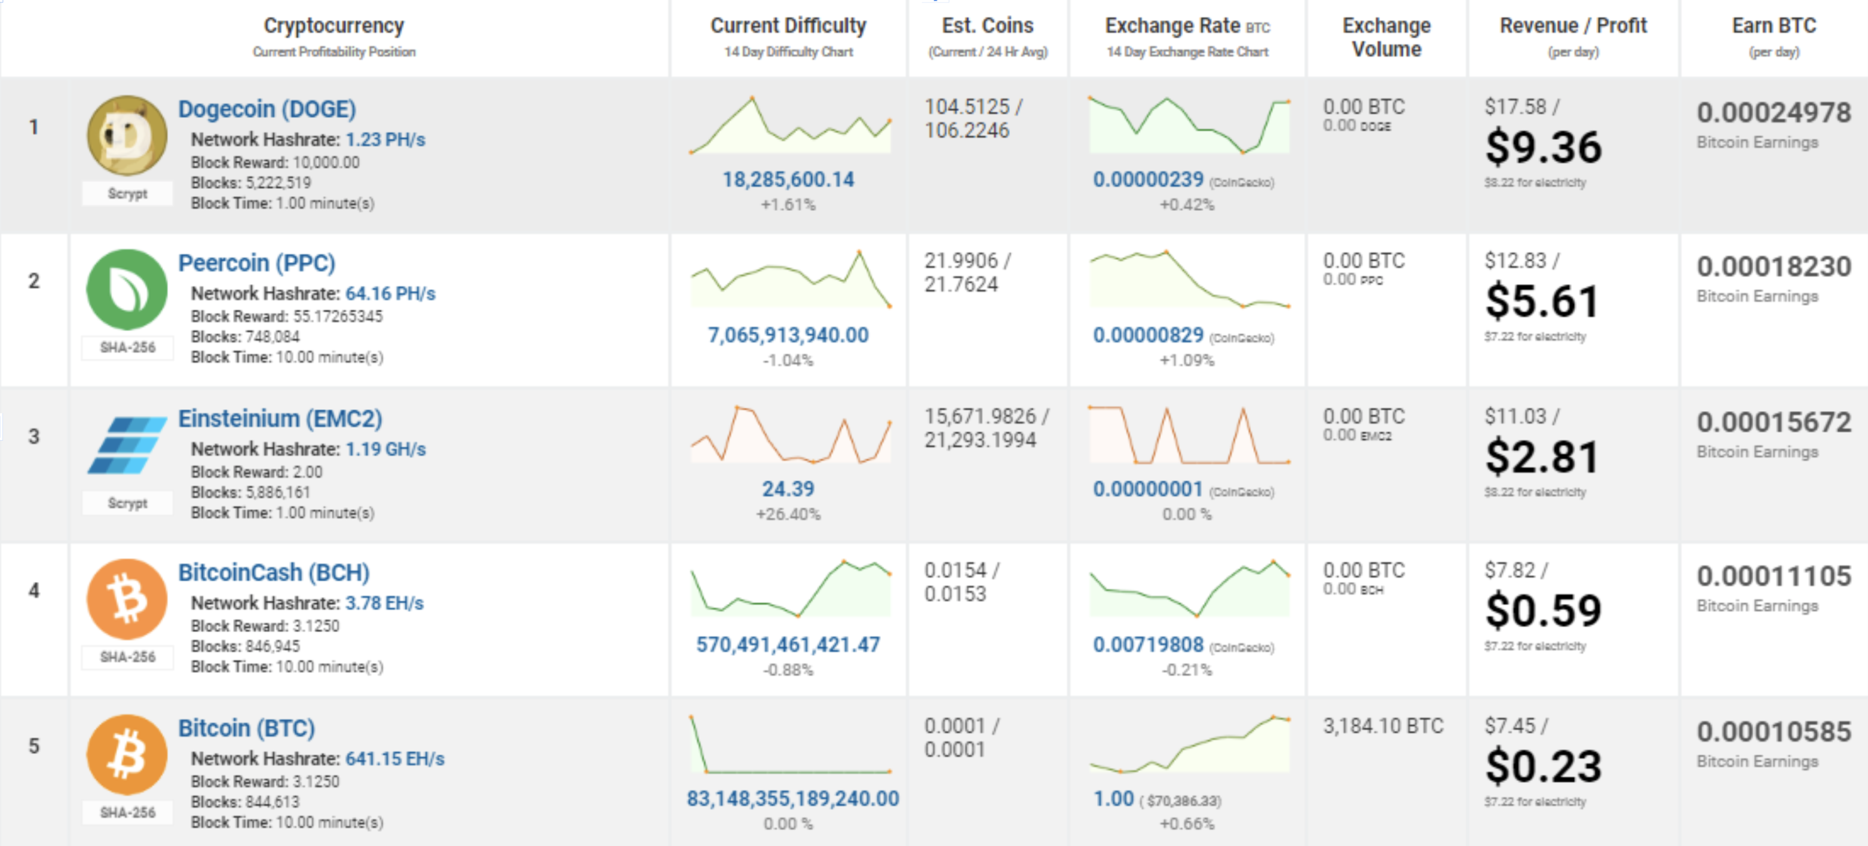Open Einsteinium exchange rate chart
Screen dimensions: 1868x846
(1189, 434)
